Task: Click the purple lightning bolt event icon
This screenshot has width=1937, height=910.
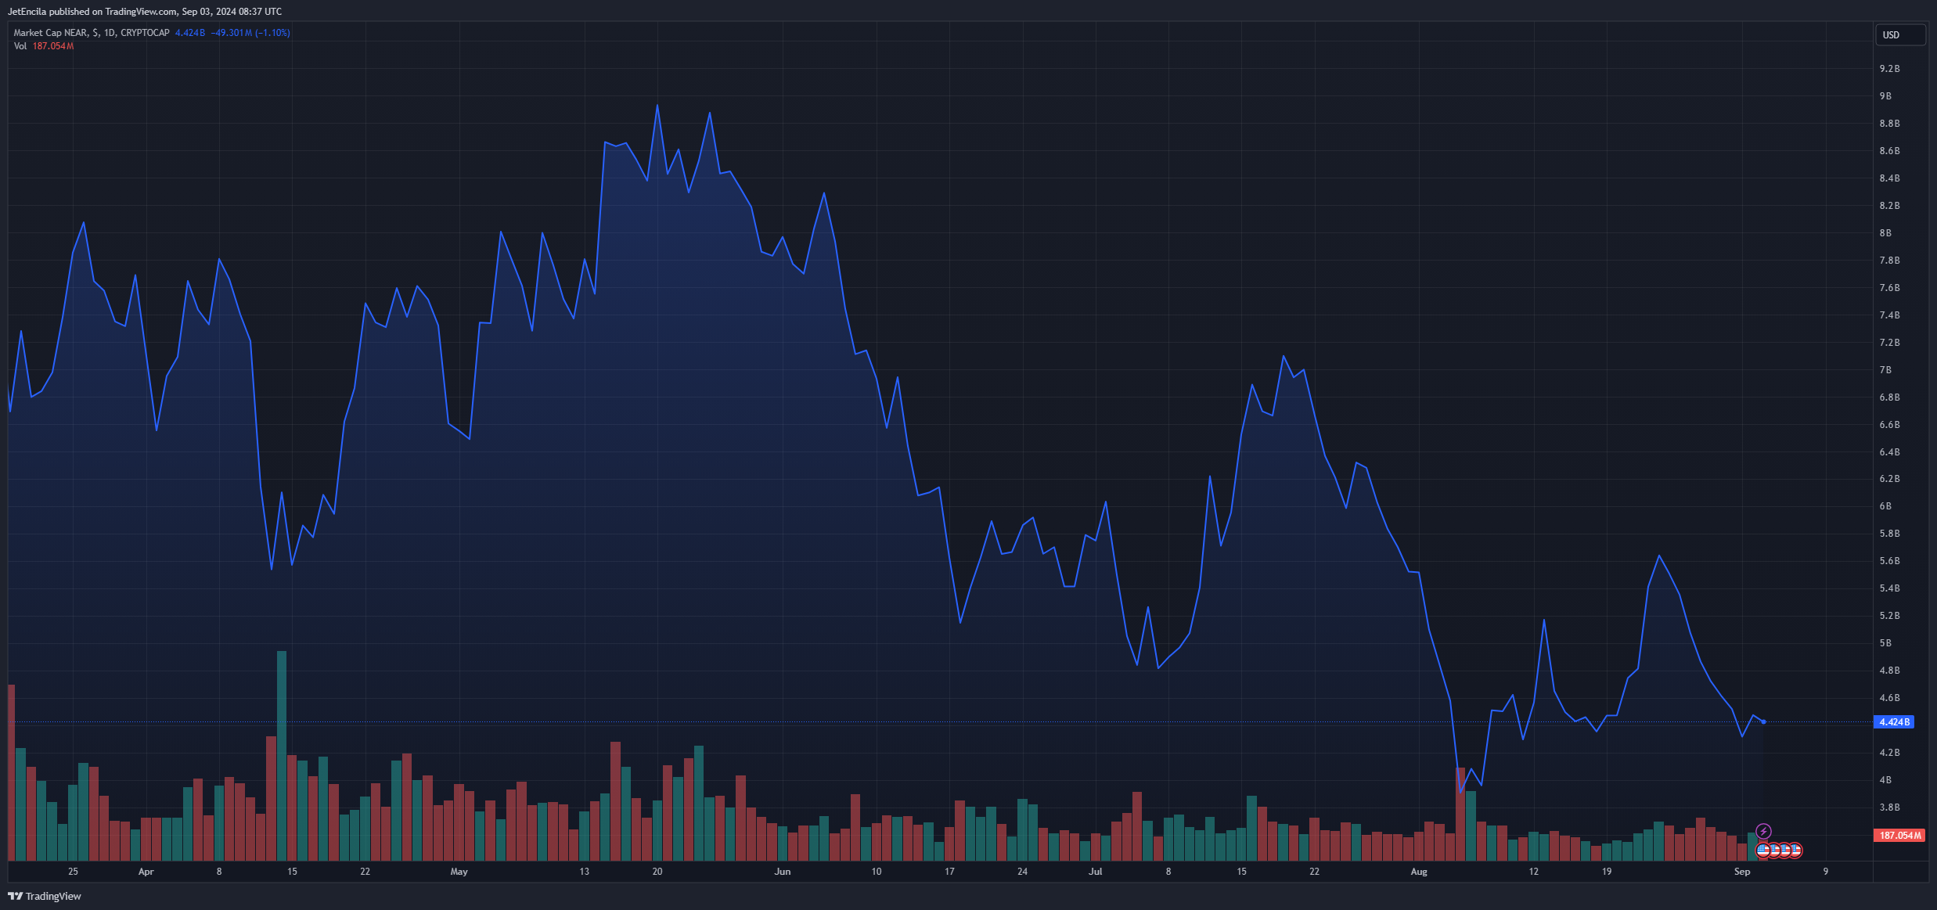Action: tap(1763, 831)
